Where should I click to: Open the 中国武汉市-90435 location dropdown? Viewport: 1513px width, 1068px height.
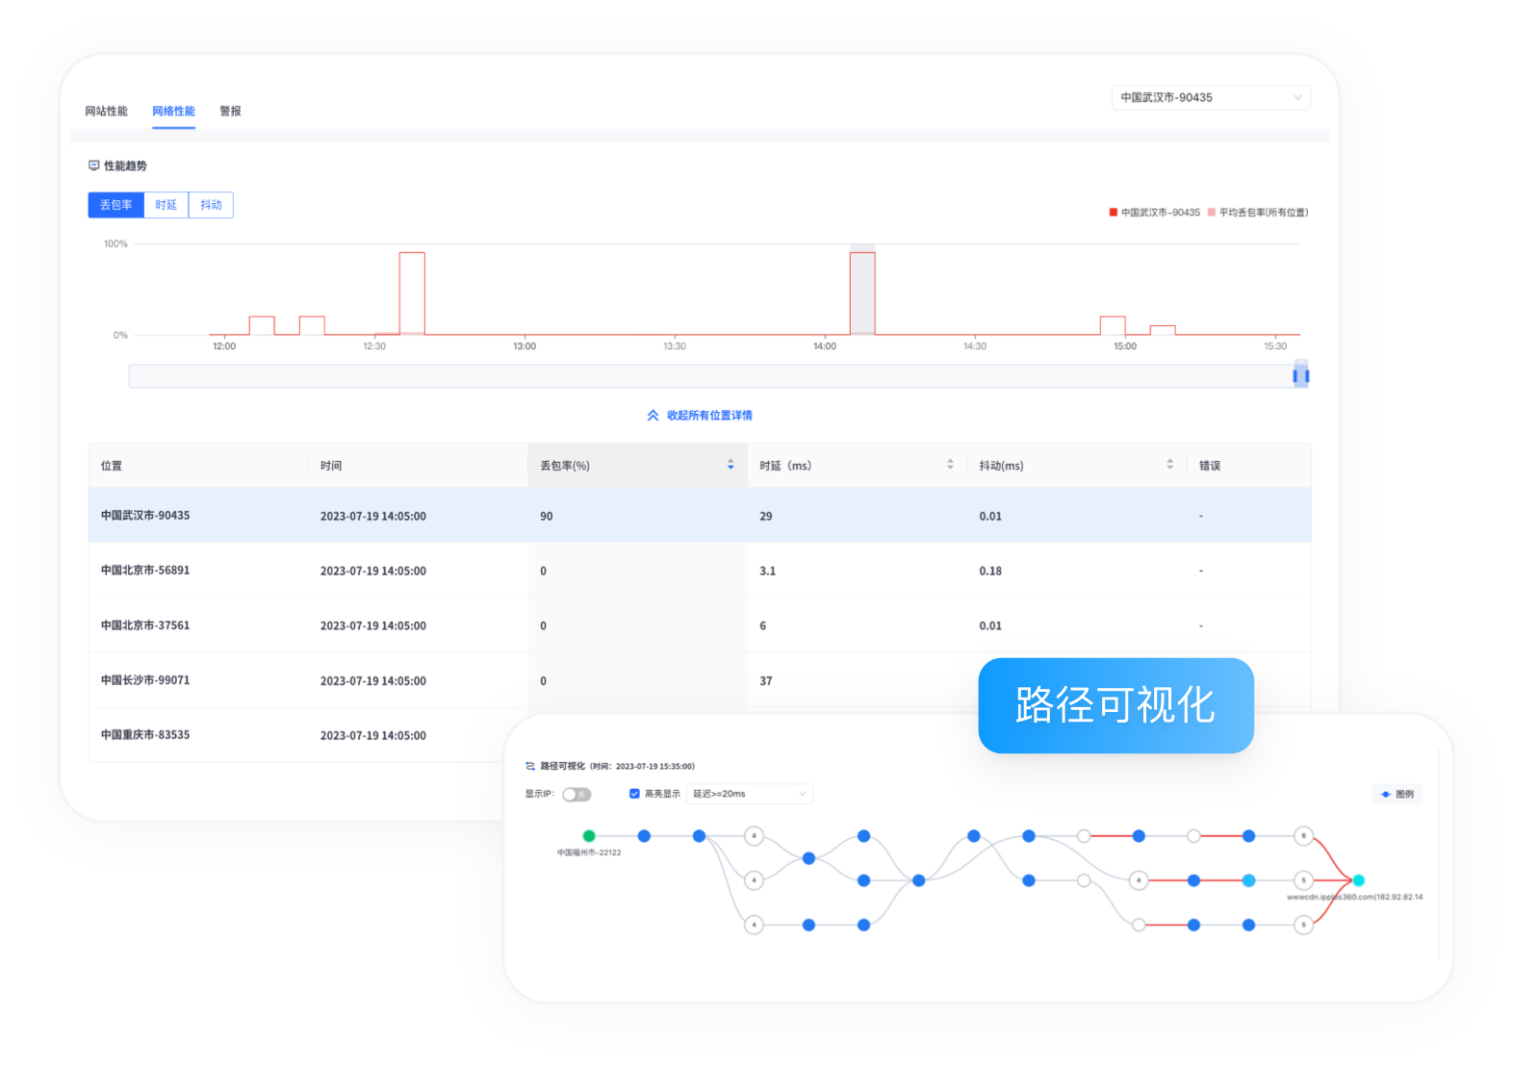(1210, 97)
